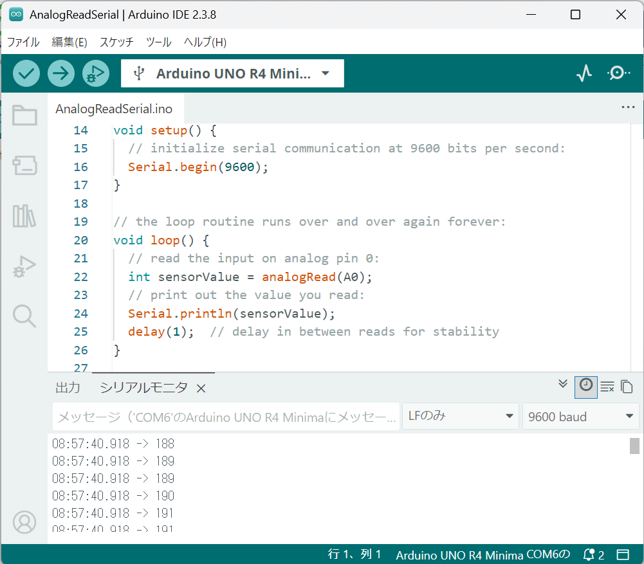The height and width of the screenshot is (564, 644).
Task: Open the Arduino UNO R4 Minima board selector
Action: coord(232,73)
